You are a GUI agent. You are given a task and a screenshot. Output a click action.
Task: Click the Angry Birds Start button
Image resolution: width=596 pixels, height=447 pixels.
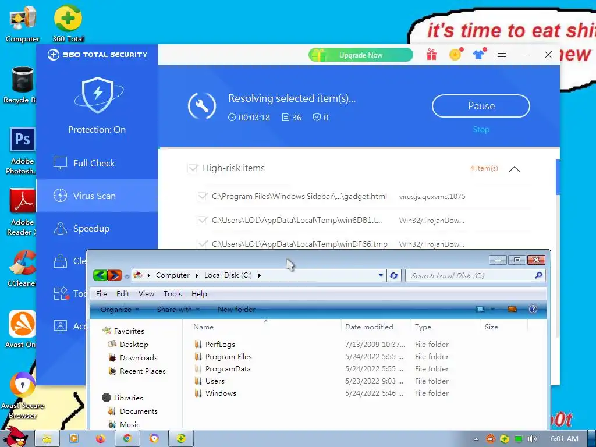[15, 437]
